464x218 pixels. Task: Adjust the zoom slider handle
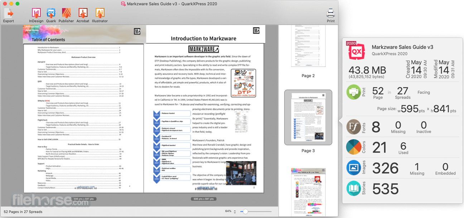pos(245,212)
